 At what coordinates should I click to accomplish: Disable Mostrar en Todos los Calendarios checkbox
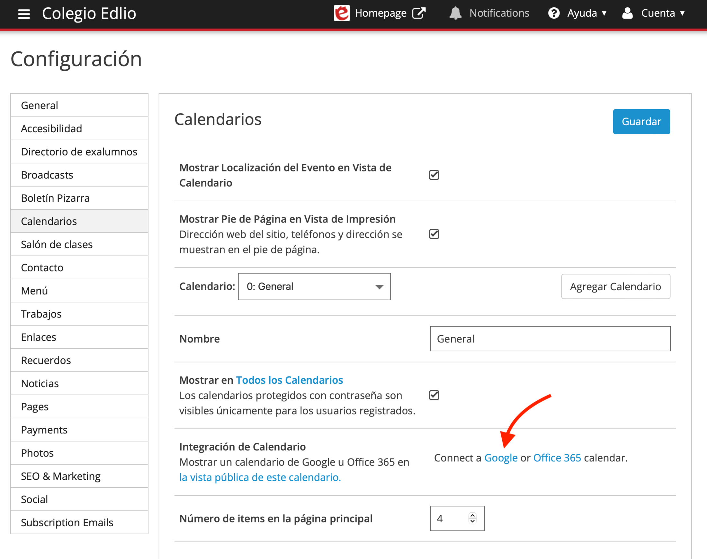(x=434, y=395)
